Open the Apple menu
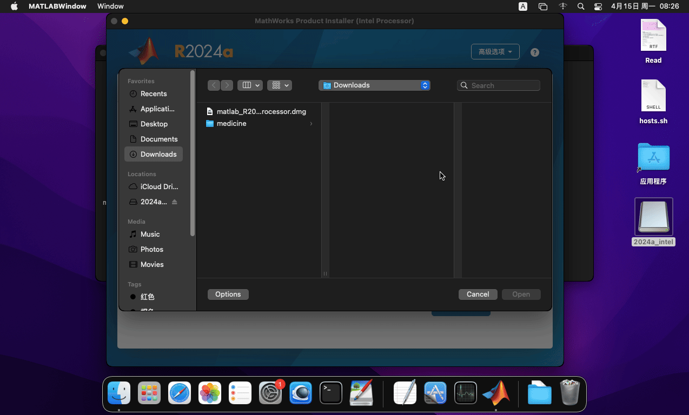Viewport: 689px width, 415px height. (x=14, y=6)
